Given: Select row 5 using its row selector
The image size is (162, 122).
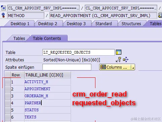Looking at the screenshot, I should point(8,110).
